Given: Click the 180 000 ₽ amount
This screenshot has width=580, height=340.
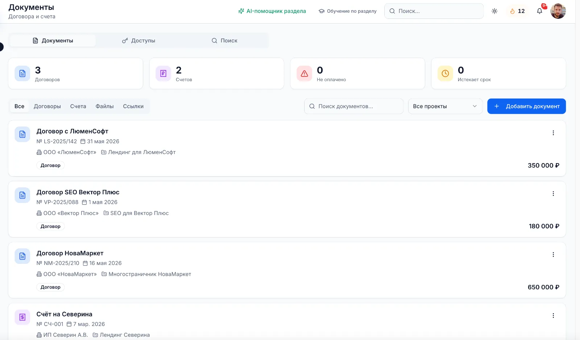Looking at the screenshot, I should 544,226.
